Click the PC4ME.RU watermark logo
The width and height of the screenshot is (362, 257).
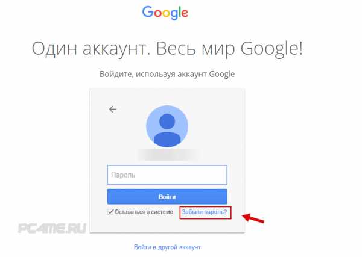point(52,228)
